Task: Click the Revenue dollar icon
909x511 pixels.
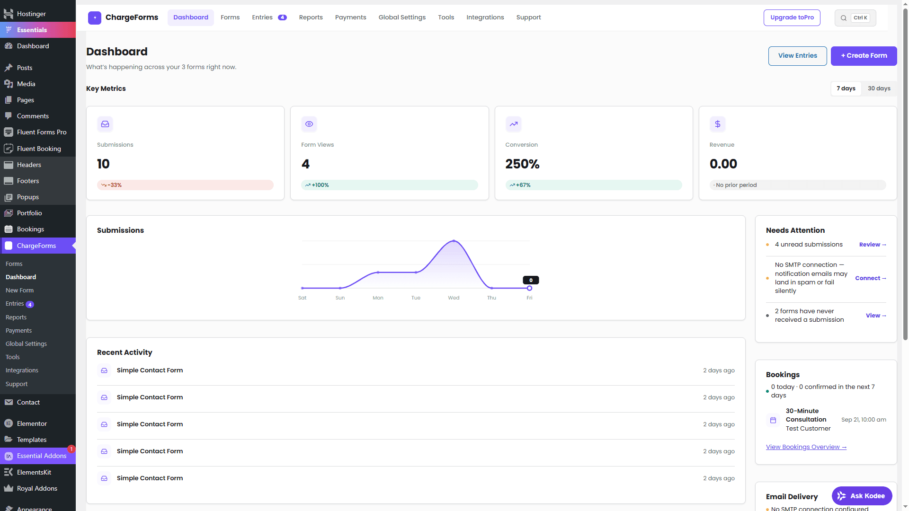Action: [718, 124]
